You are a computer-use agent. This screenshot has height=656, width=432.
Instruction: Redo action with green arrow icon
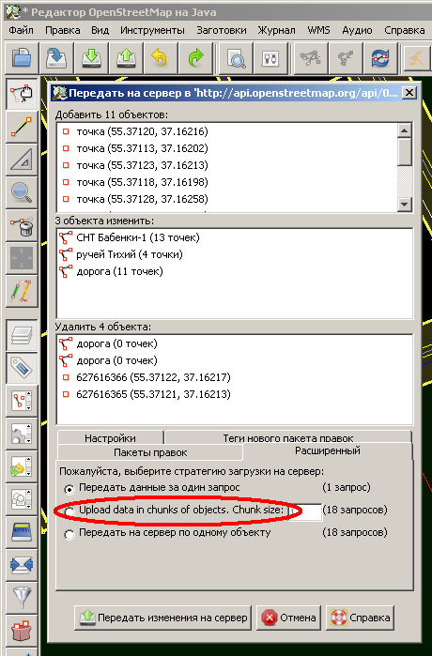[x=196, y=58]
